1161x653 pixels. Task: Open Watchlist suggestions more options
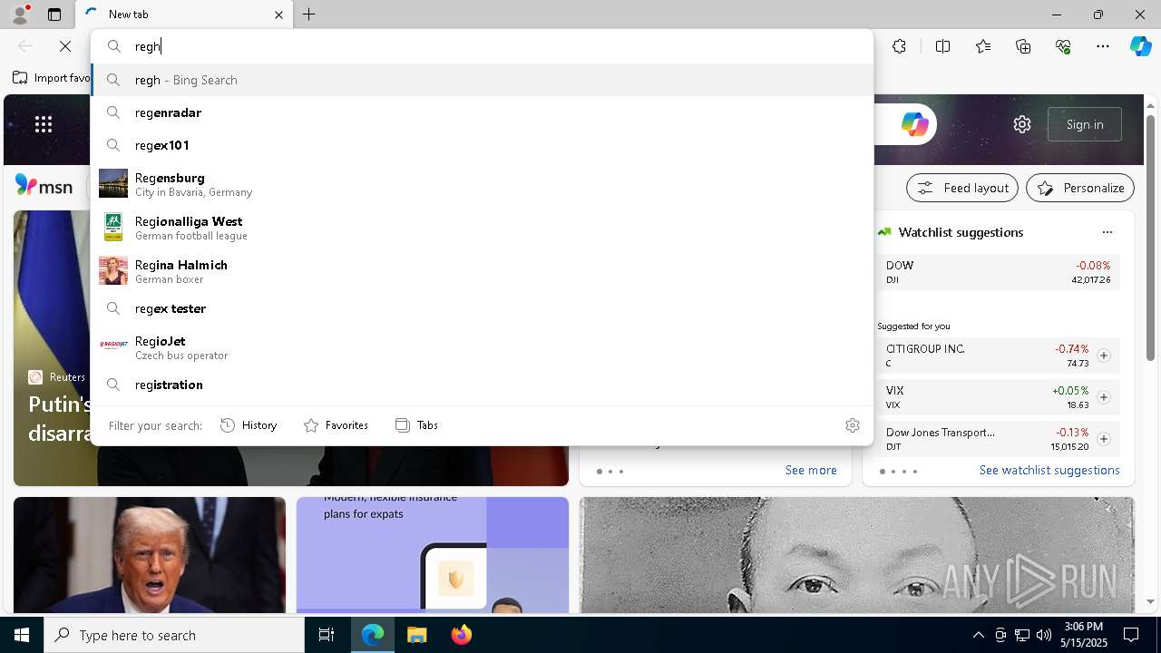pyautogui.click(x=1107, y=232)
